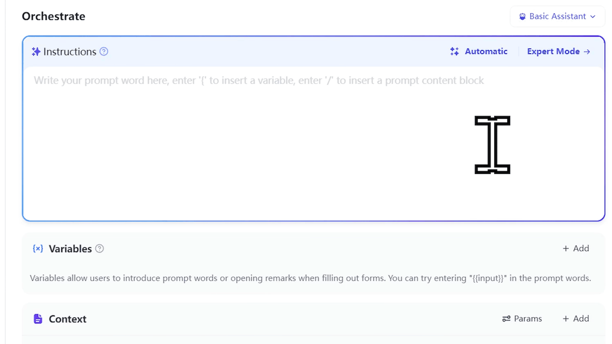Click the Automatic generate sparkles icon

[x=455, y=52]
